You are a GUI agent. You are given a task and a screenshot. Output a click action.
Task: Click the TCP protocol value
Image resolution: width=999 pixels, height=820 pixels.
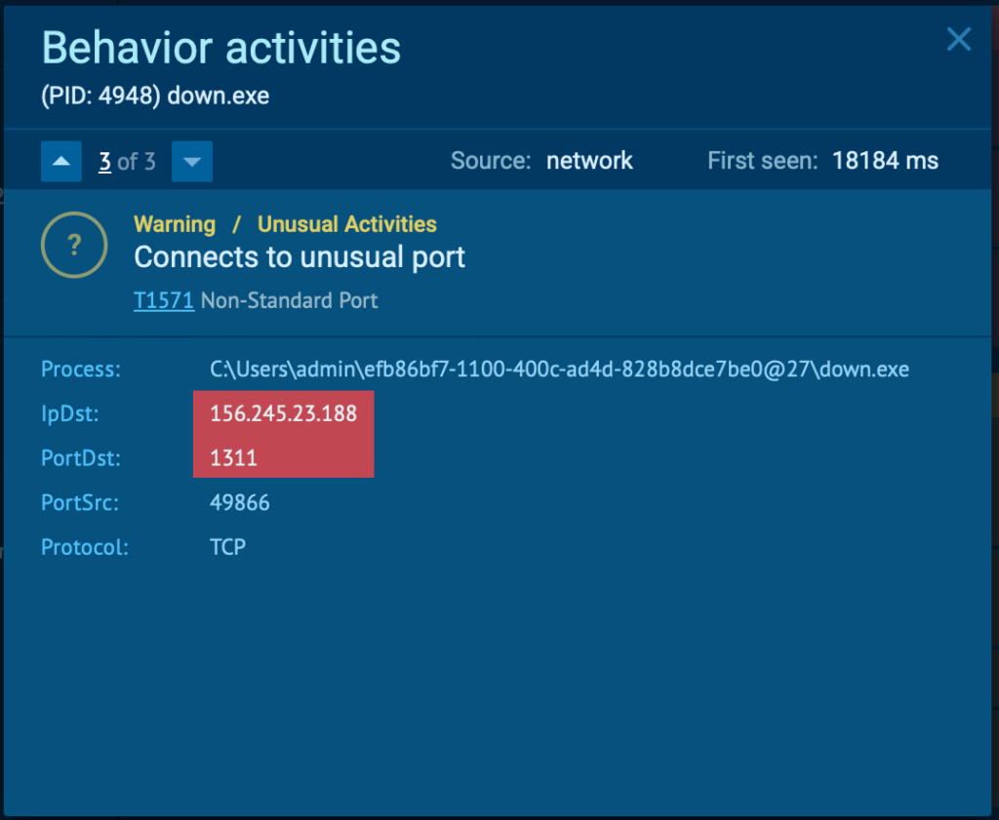click(x=227, y=547)
